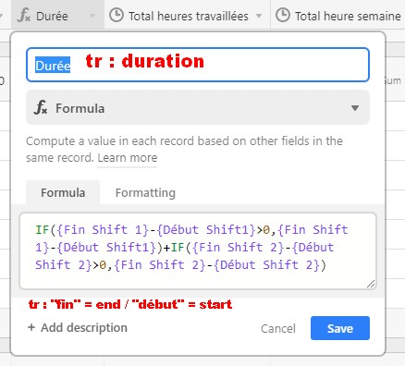Open the Durée column header dropdown arrow
Viewport: 405px width, 366px height.
click(x=92, y=16)
